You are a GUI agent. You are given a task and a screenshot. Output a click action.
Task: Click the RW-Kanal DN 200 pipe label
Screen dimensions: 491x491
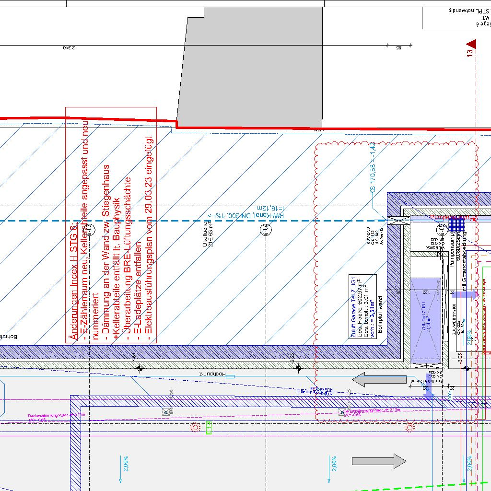click(245, 215)
